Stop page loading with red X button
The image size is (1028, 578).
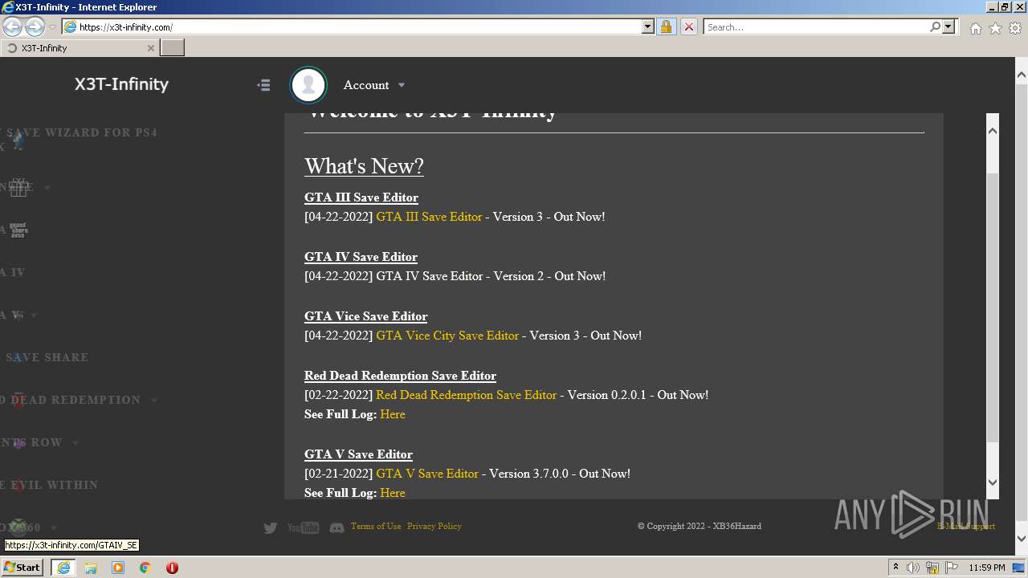688,26
